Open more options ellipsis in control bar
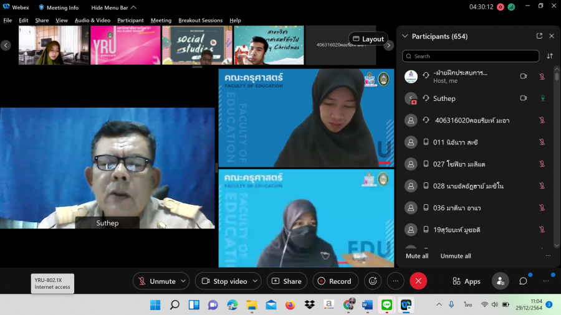Viewport: 561px width, 315px height. click(395, 281)
